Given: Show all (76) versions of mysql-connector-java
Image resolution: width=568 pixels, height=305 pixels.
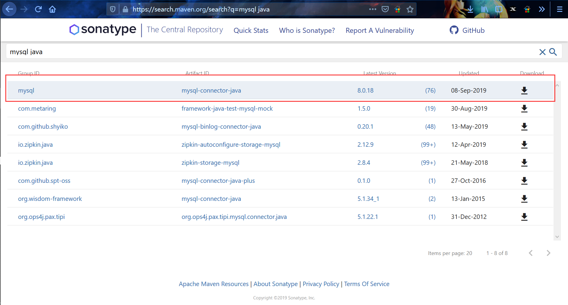Looking at the screenshot, I should (x=430, y=91).
